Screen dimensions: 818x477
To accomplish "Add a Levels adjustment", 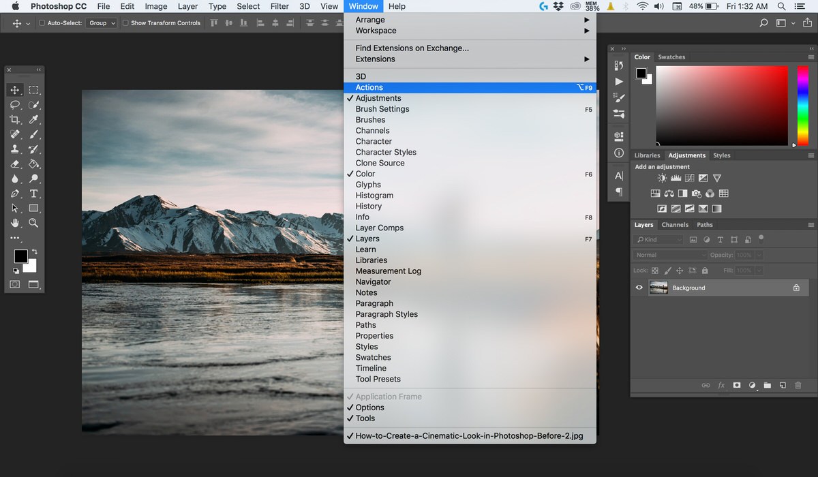I will click(676, 178).
